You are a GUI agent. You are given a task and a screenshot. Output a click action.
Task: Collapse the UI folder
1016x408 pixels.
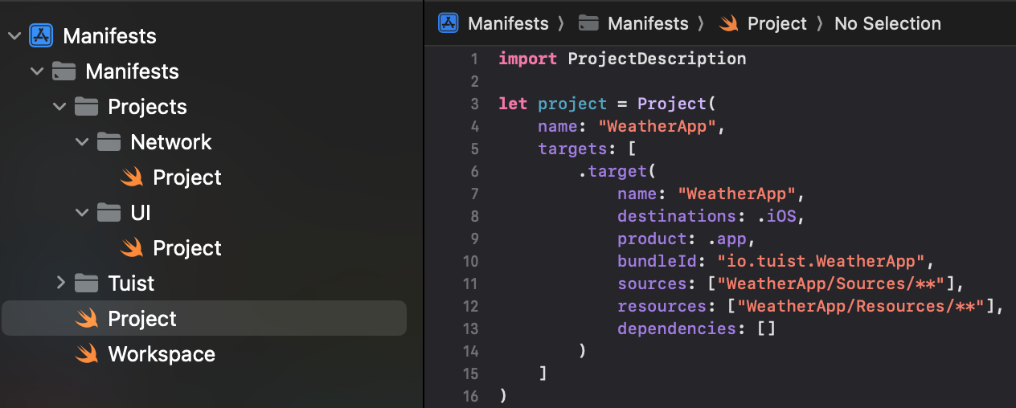click(x=82, y=213)
